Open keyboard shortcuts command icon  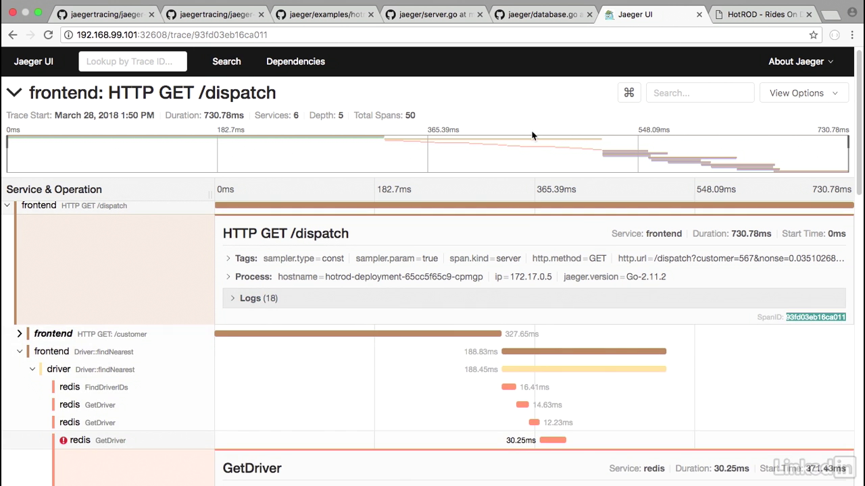click(x=629, y=93)
